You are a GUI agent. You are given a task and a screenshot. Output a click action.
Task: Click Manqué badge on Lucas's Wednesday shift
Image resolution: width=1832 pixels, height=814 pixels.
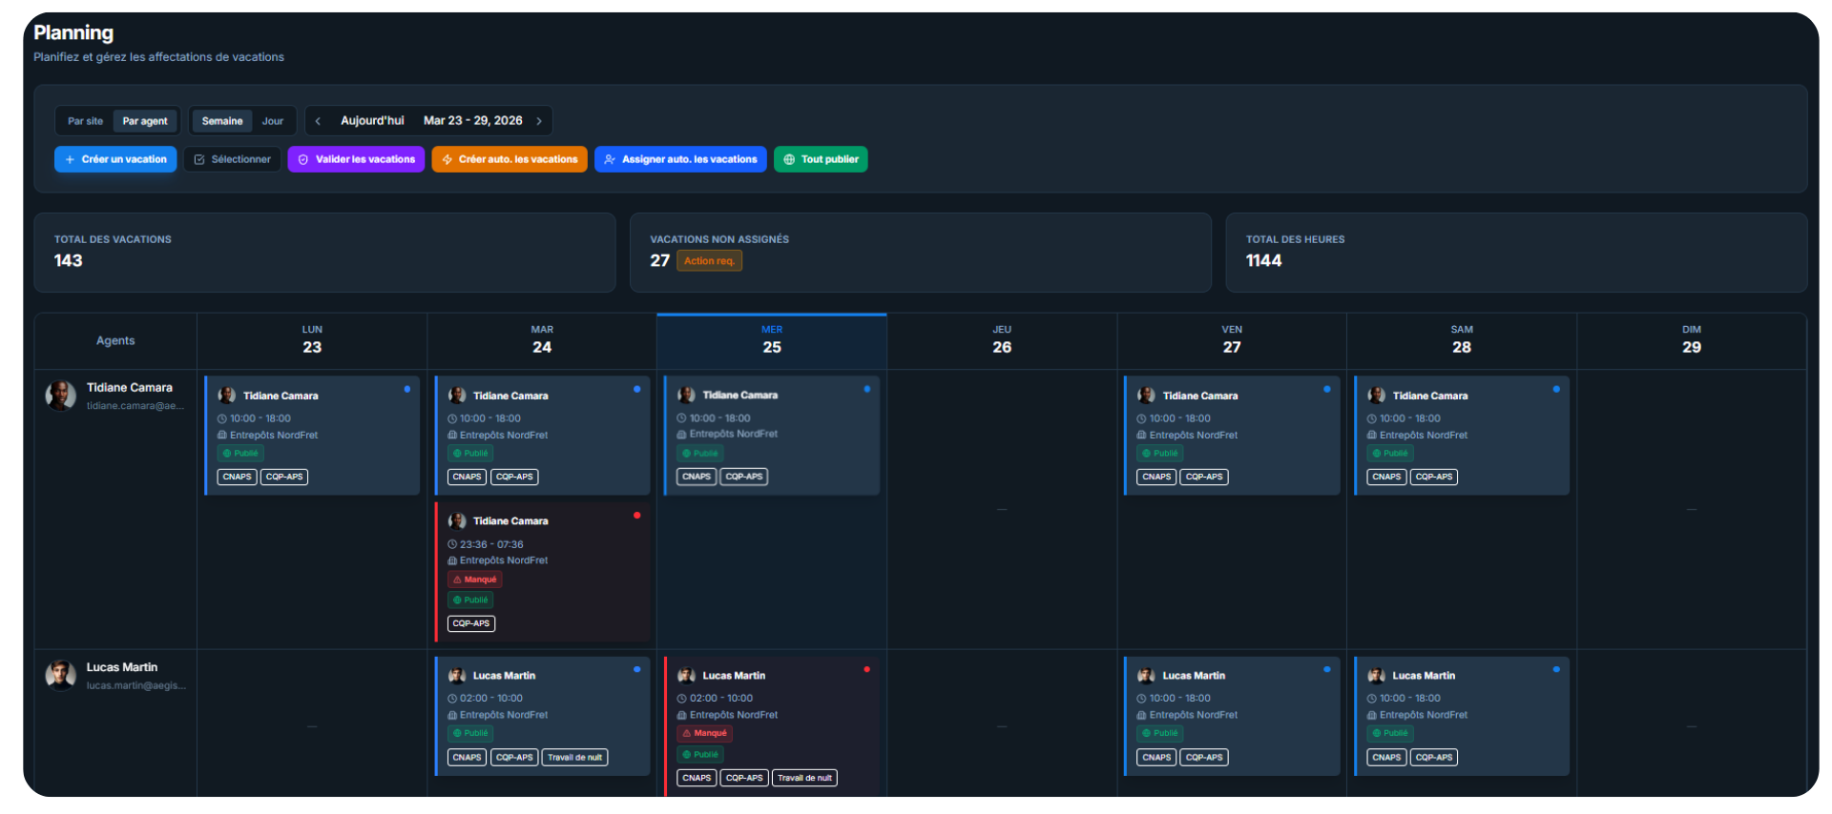[x=704, y=734]
